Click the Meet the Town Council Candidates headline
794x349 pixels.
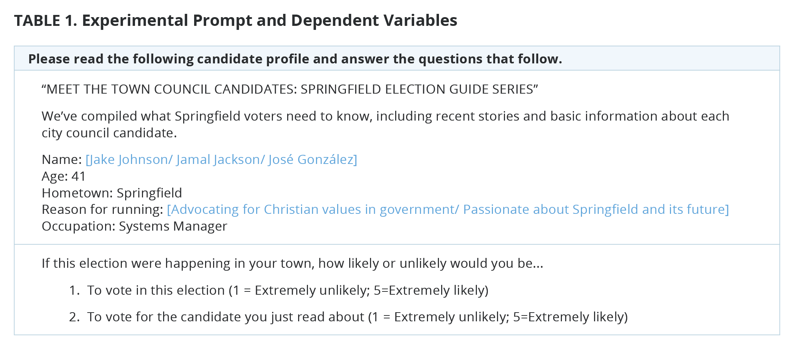pyautogui.click(x=290, y=89)
